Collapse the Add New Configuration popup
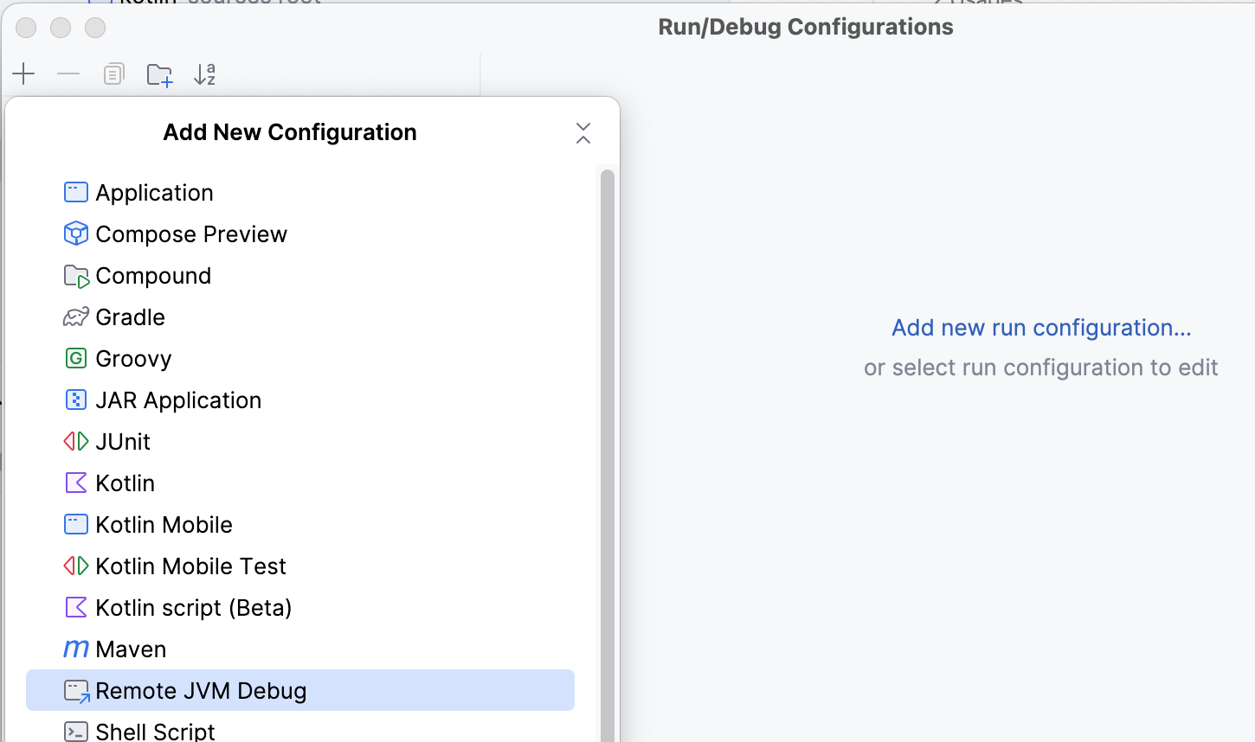The height and width of the screenshot is (742, 1255). [x=583, y=133]
